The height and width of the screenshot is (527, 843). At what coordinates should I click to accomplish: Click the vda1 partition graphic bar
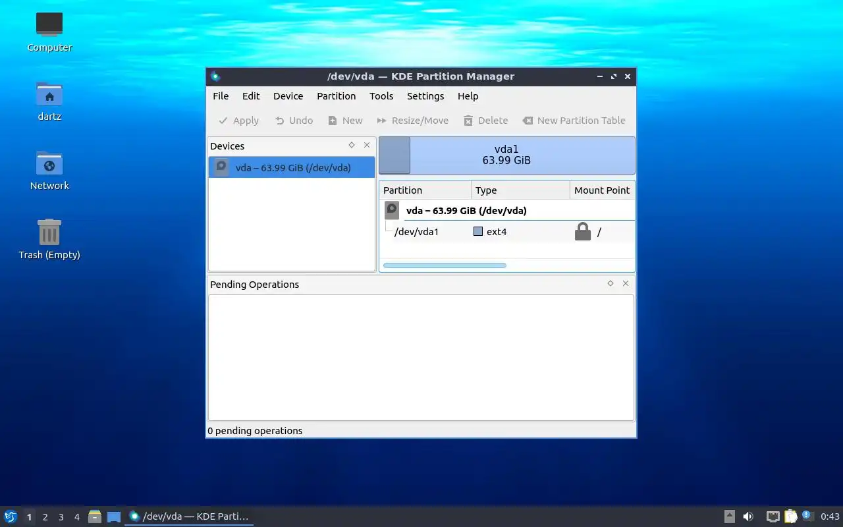507,155
